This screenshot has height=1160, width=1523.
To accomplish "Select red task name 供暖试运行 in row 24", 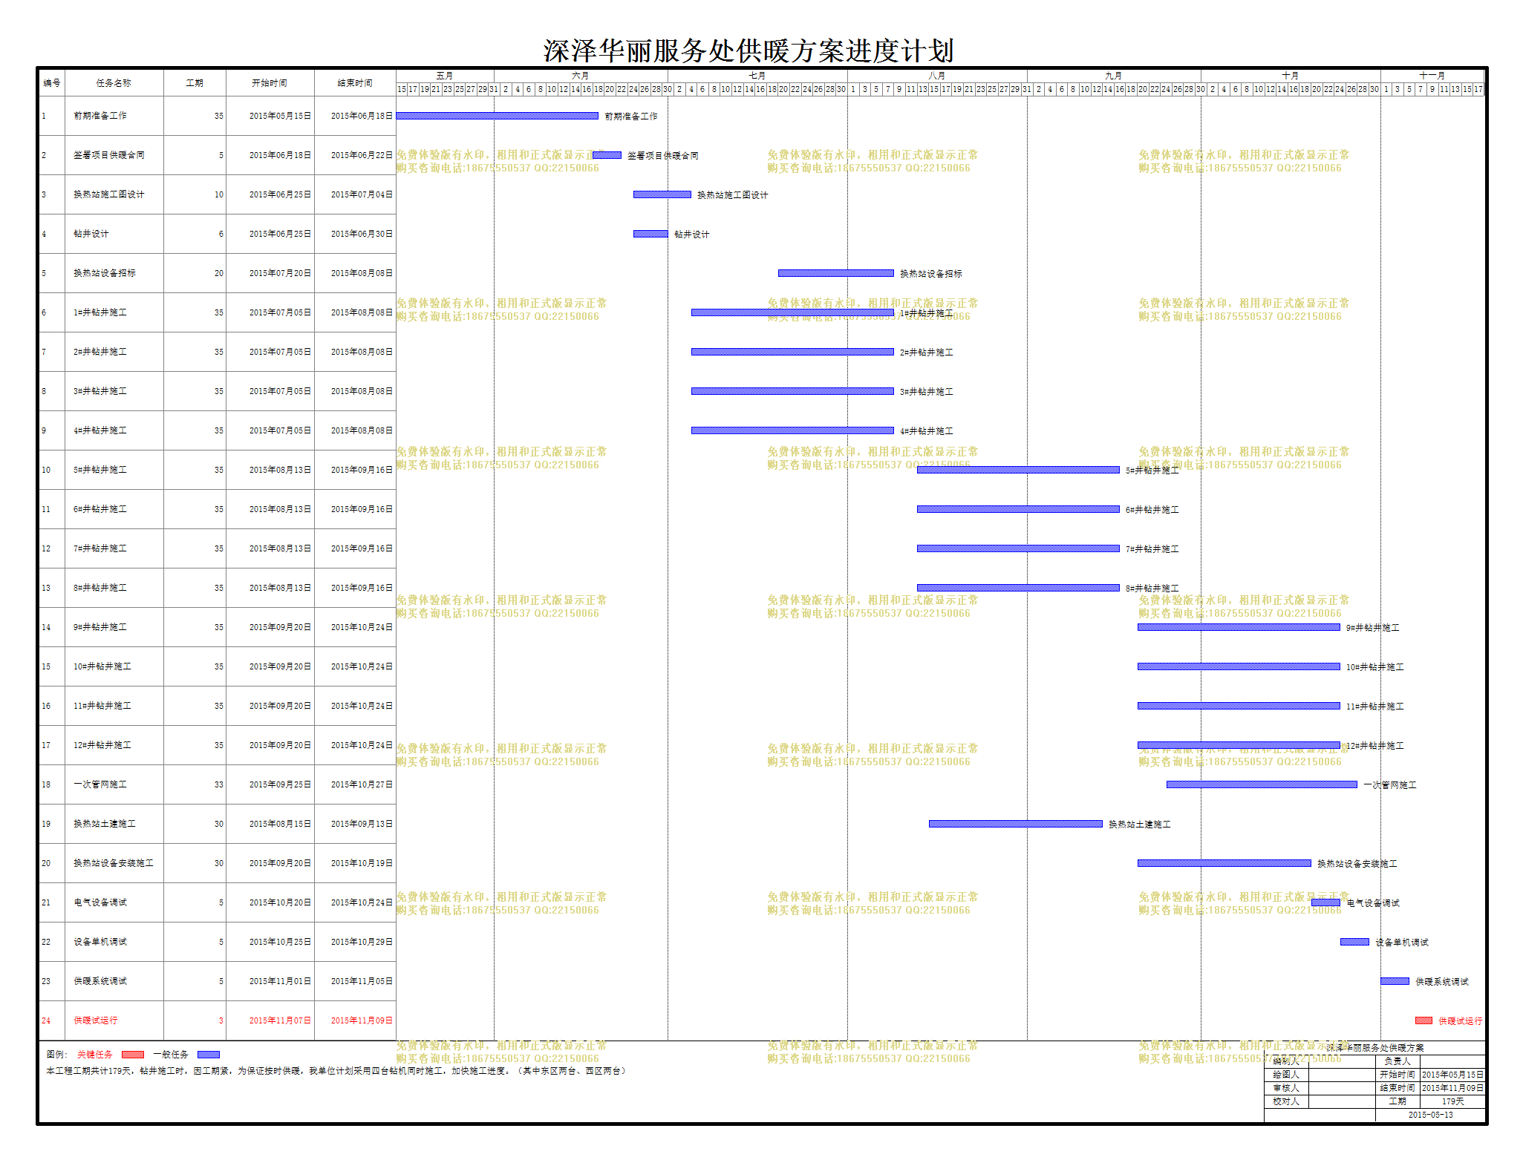I will [96, 1020].
